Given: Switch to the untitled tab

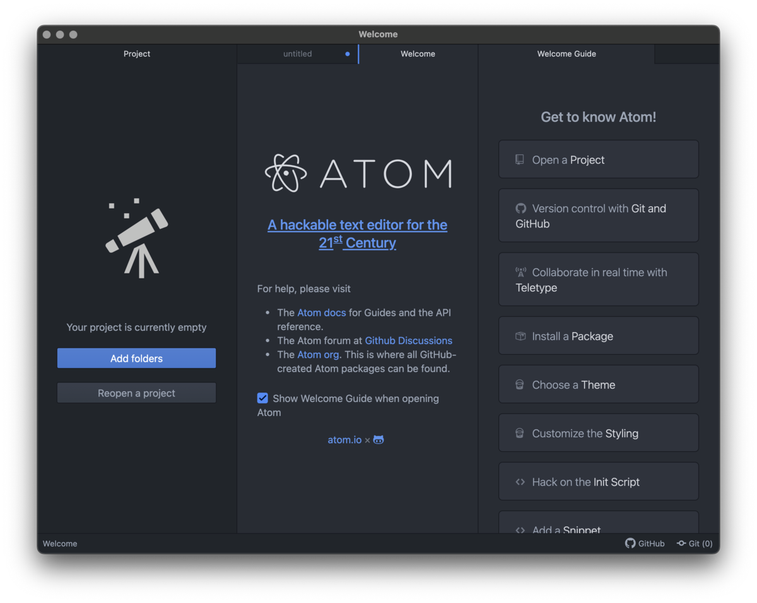Looking at the screenshot, I should point(298,54).
